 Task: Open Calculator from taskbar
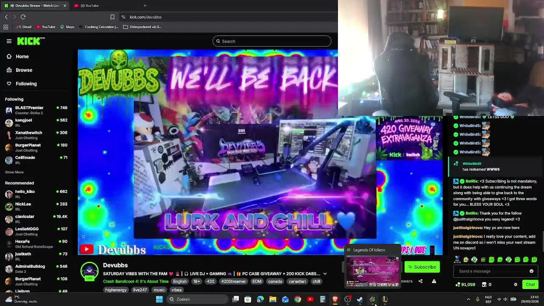point(323,299)
